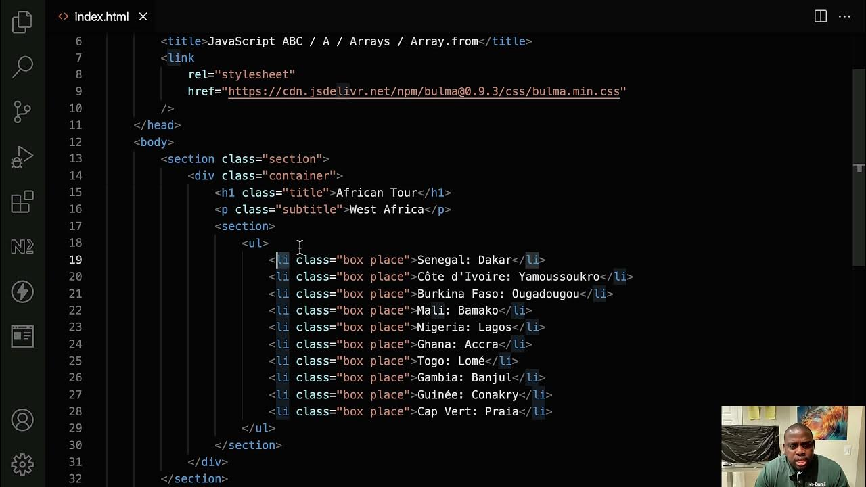
Task: Click line number 13 in gutter
Action: coord(75,159)
